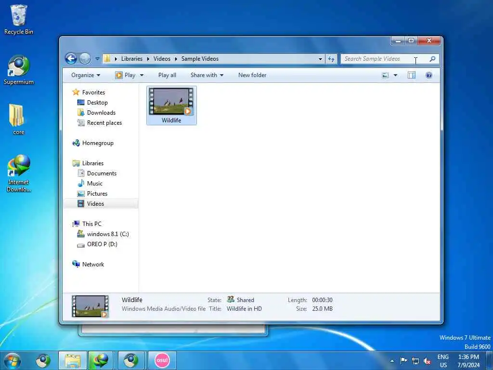Image resolution: width=493 pixels, height=370 pixels.
Task: Click Play all in toolbar
Action: (x=167, y=75)
